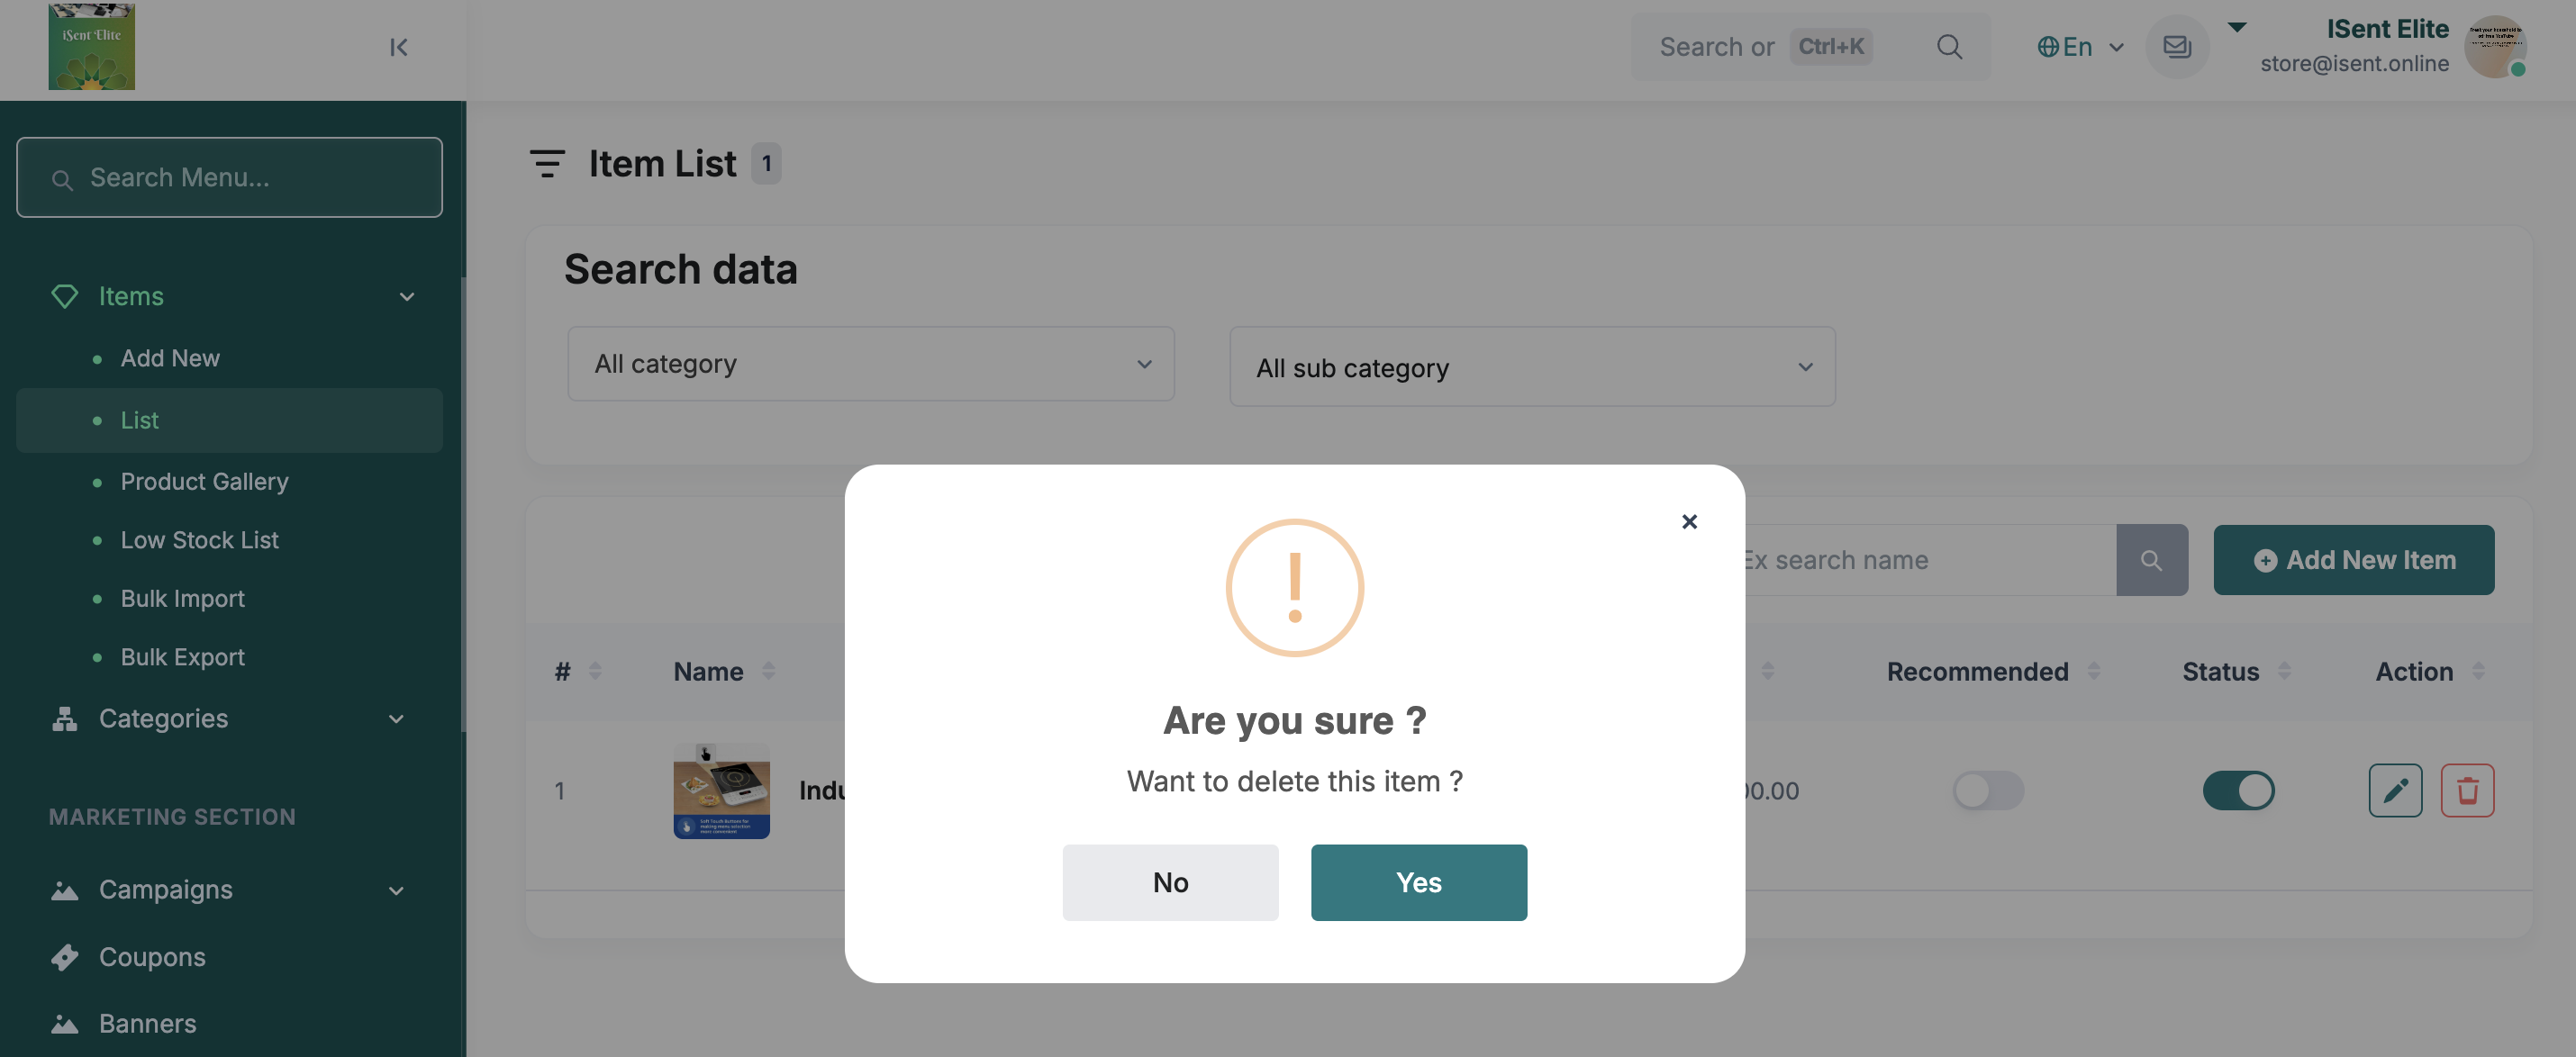Sort by the Name column arrows
This screenshot has width=2576, height=1057.
(768, 671)
